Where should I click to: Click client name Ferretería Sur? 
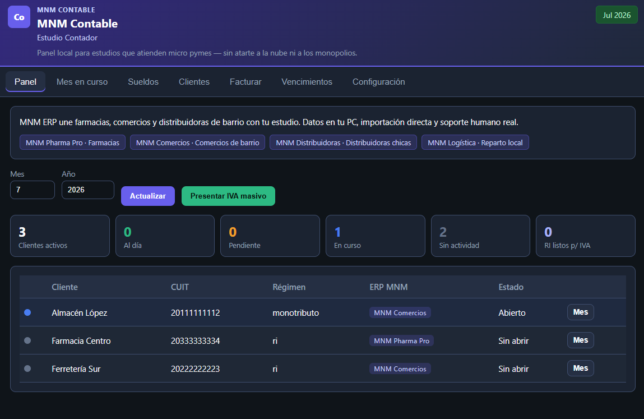pos(76,369)
